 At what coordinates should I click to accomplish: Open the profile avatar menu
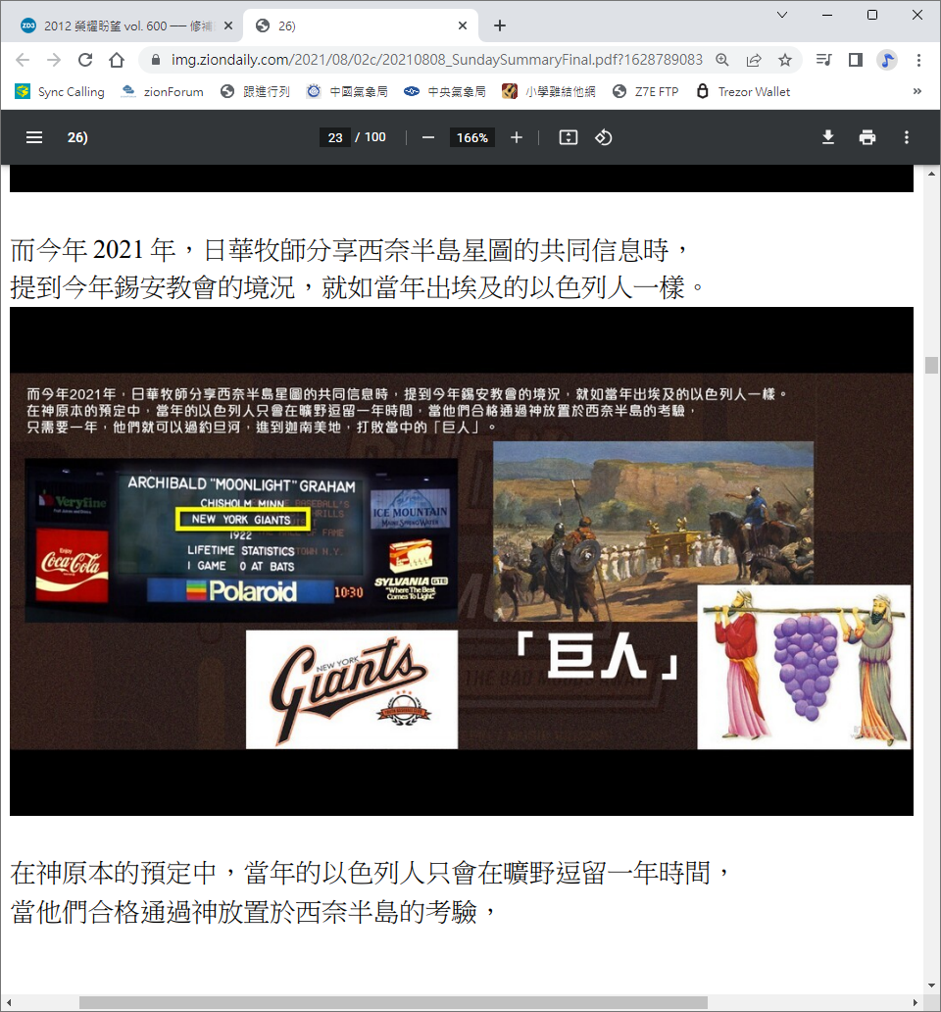click(x=887, y=60)
